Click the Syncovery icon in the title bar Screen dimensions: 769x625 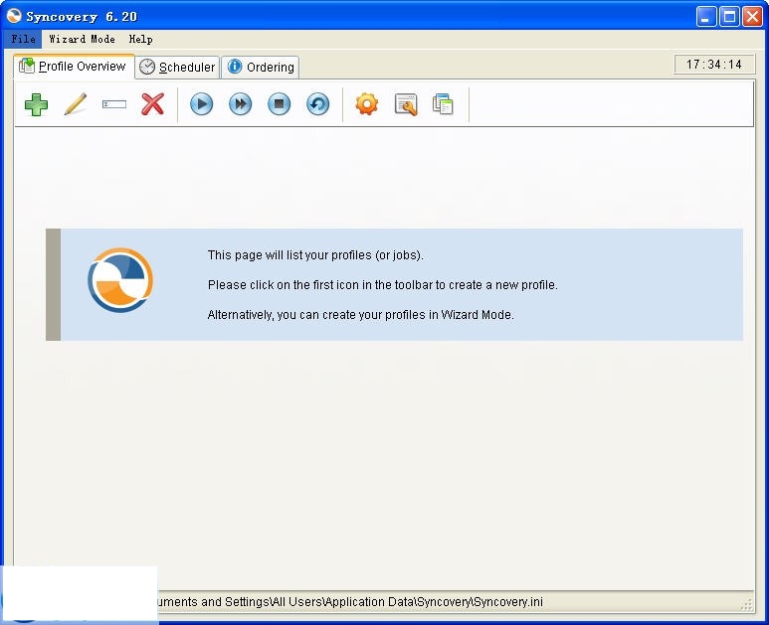click(x=14, y=16)
